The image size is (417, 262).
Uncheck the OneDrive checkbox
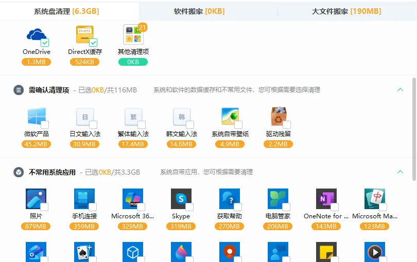45,43
